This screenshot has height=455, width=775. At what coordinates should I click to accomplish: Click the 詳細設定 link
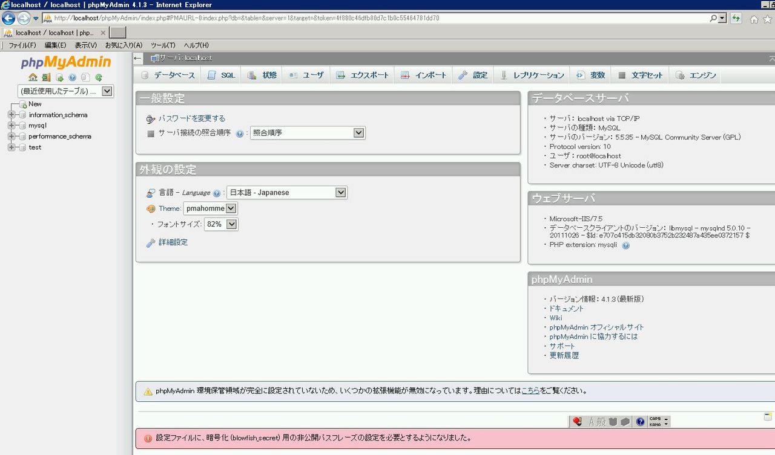coord(173,242)
